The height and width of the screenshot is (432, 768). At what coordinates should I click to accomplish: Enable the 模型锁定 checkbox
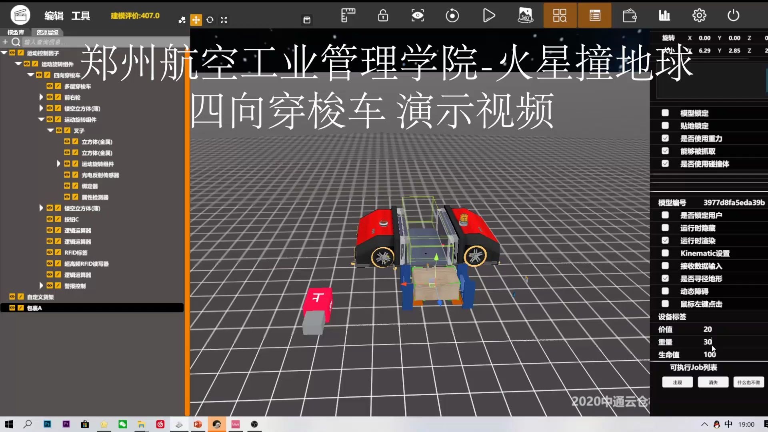click(x=665, y=113)
